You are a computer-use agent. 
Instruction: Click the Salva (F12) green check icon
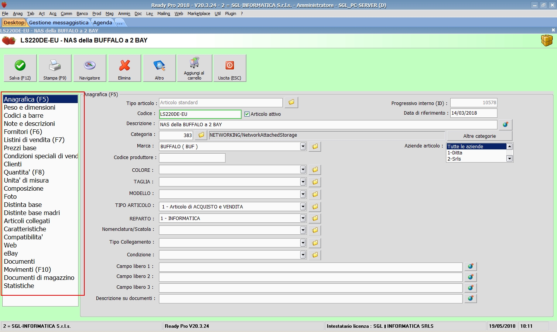tap(20, 66)
